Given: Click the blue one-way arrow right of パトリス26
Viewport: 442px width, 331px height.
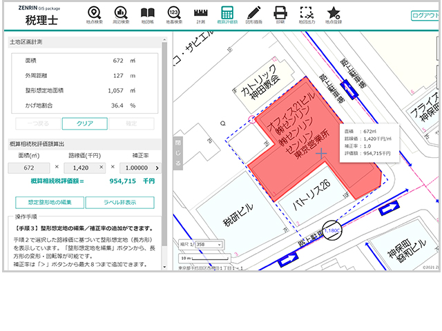Looking at the screenshot, I should tap(390, 208).
